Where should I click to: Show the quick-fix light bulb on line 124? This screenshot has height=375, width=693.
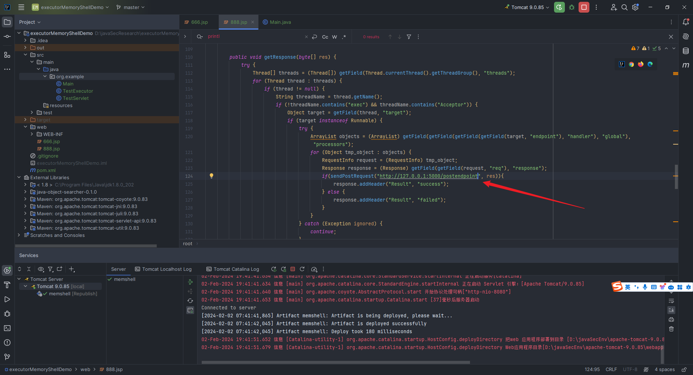(212, 176)
